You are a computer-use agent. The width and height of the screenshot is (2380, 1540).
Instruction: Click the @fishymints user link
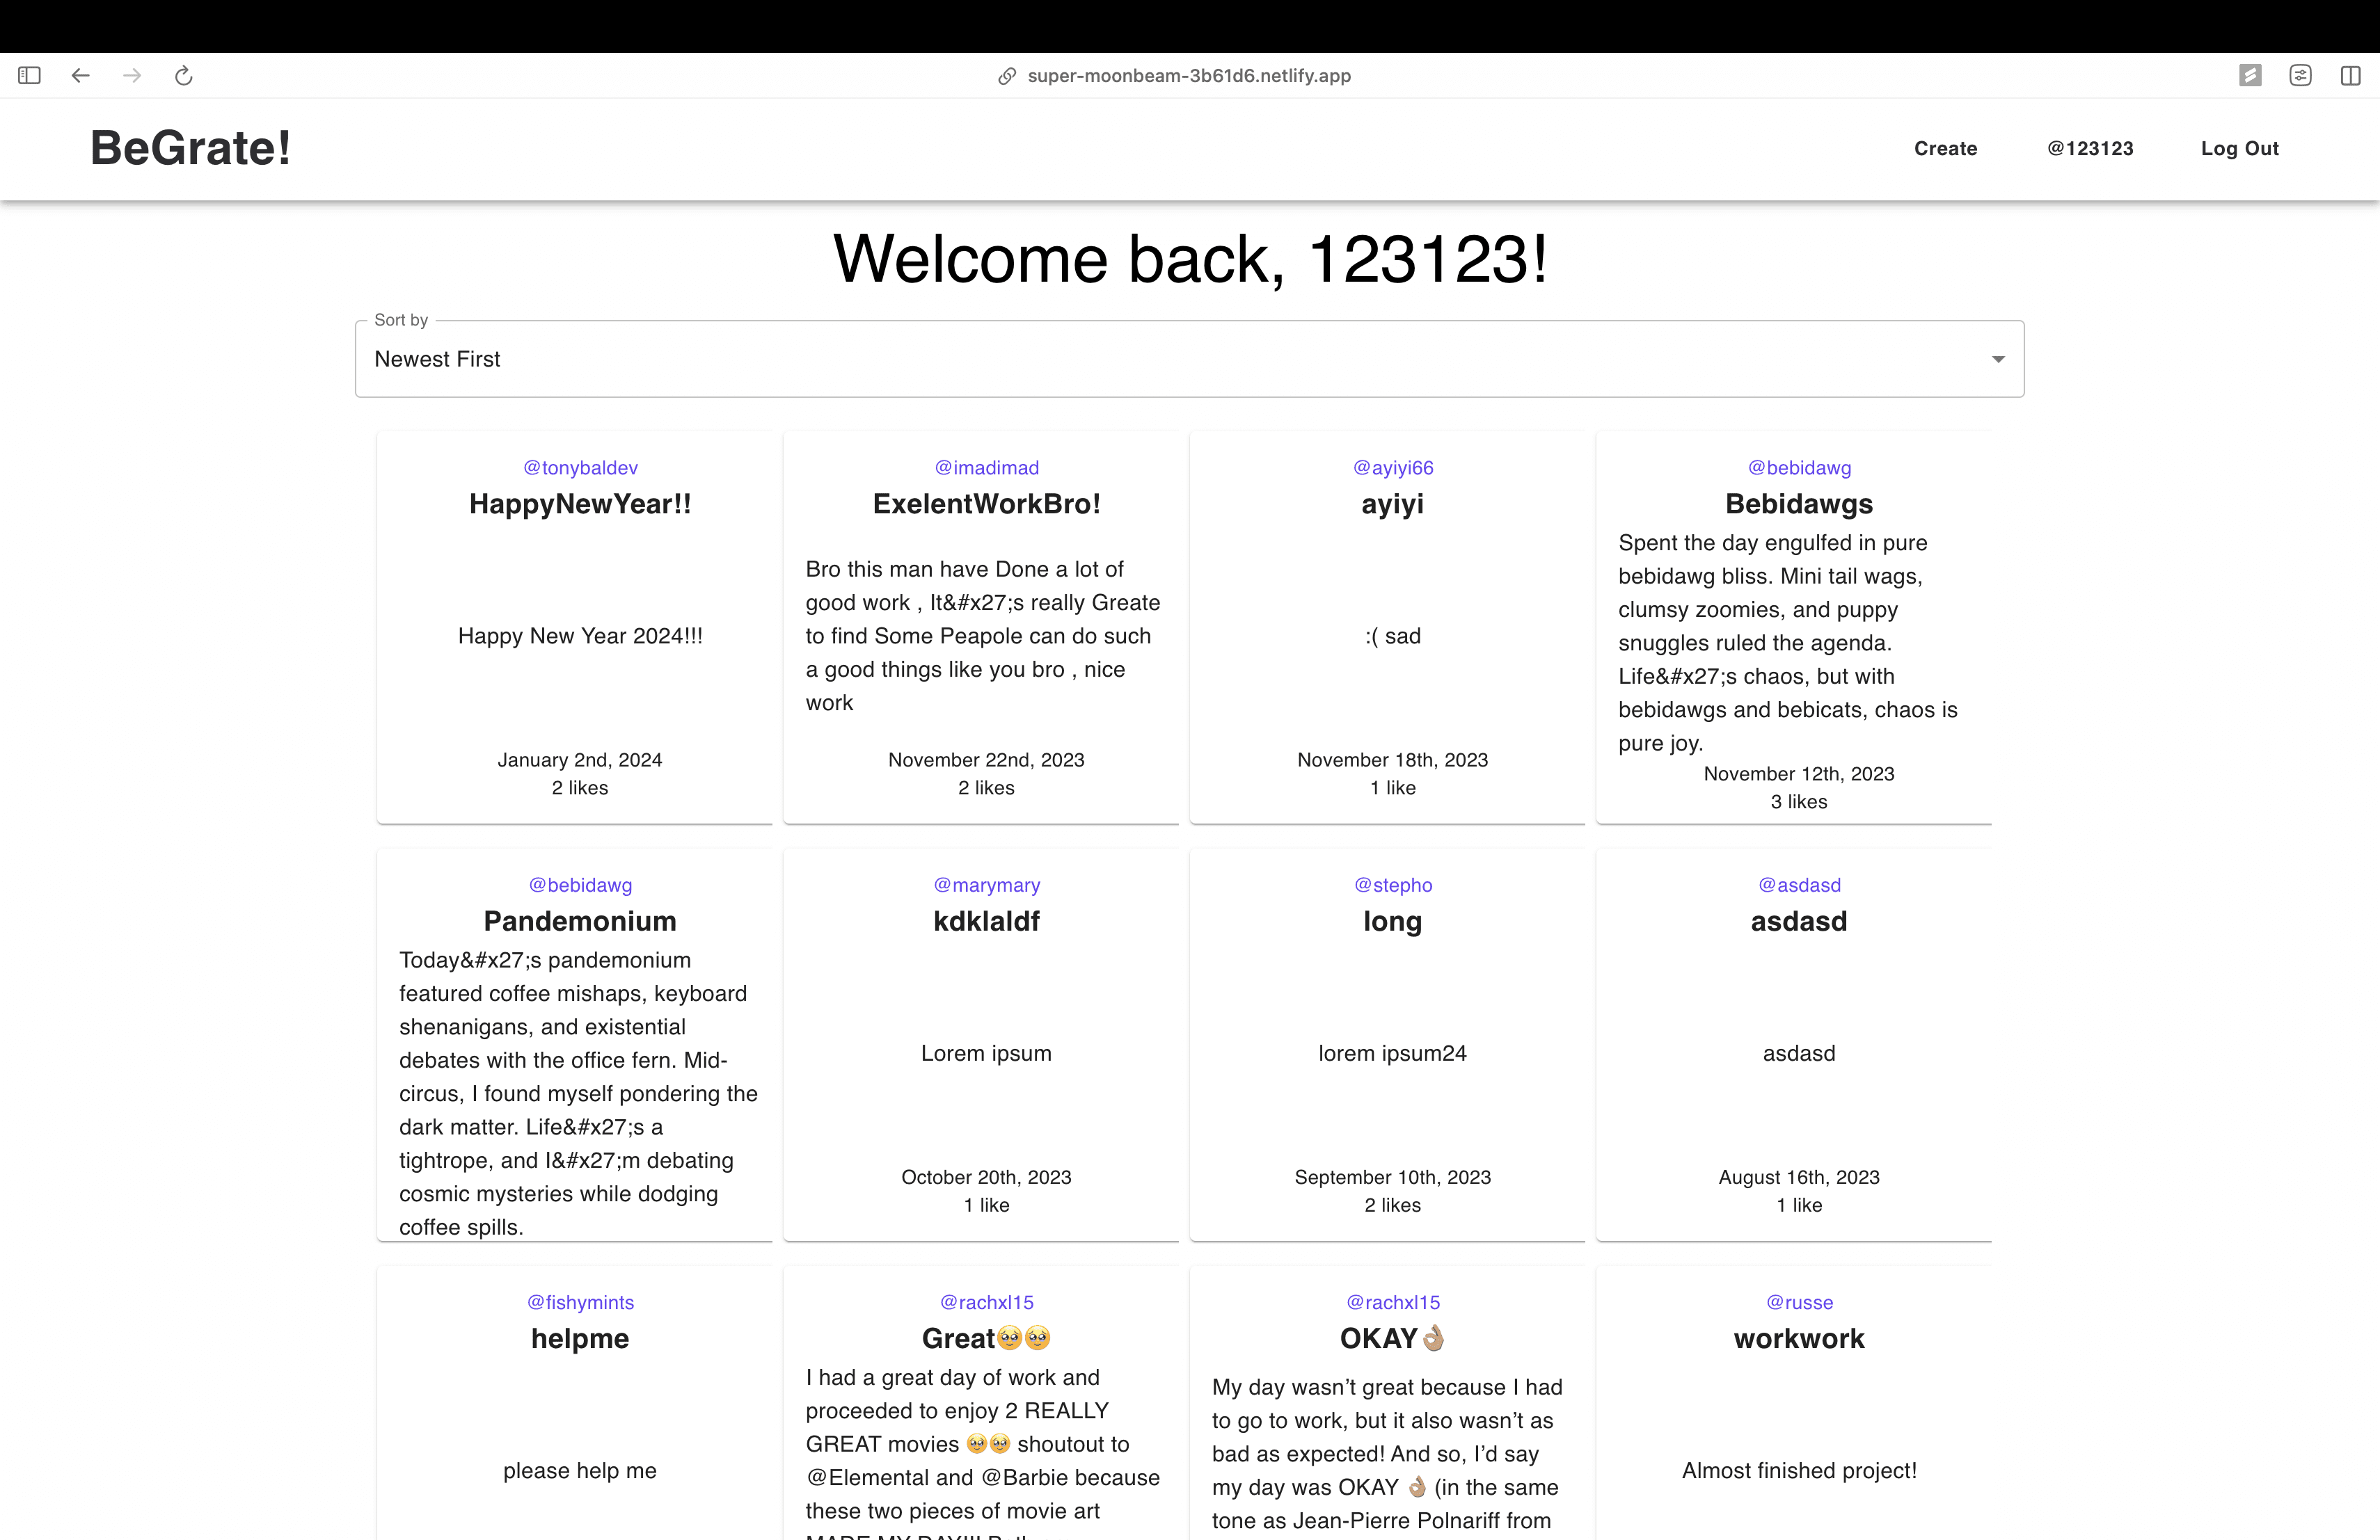click(580, 1302)
